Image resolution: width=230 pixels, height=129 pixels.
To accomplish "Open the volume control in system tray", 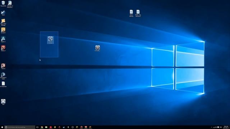I will click(216, 127).
